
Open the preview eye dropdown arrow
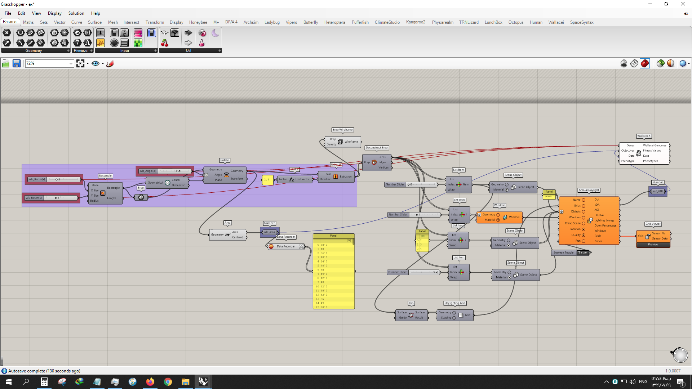click(x=103, y=64)
